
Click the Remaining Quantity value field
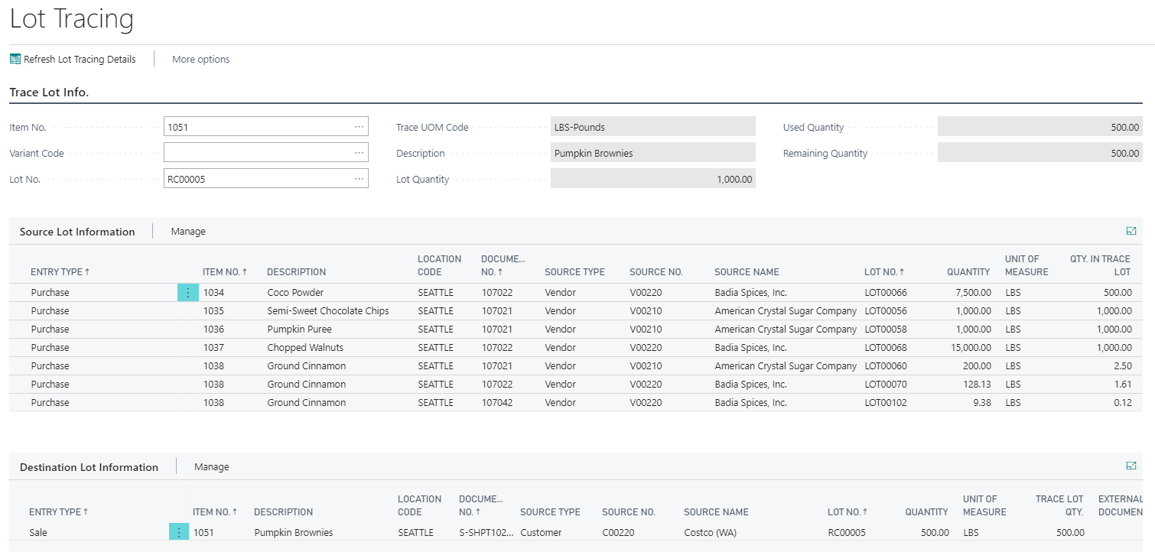pos(1040,153)
